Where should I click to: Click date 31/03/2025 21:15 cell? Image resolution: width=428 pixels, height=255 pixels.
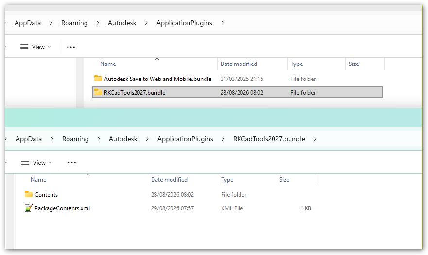point(242,79)
